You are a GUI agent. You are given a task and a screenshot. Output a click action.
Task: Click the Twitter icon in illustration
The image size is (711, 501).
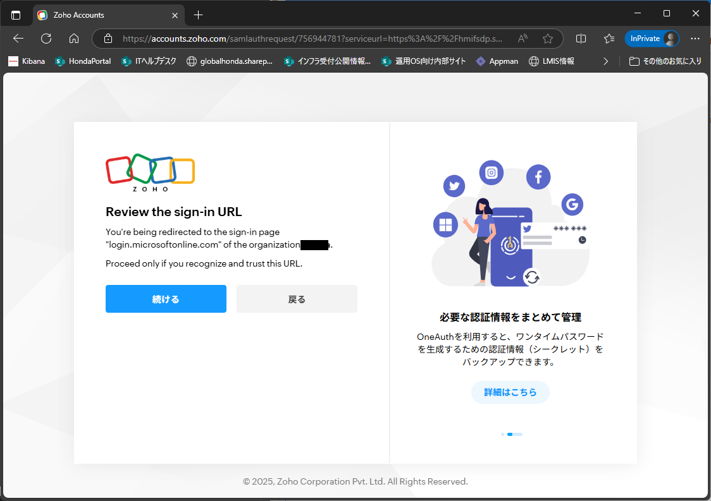[x=454, y=186]
